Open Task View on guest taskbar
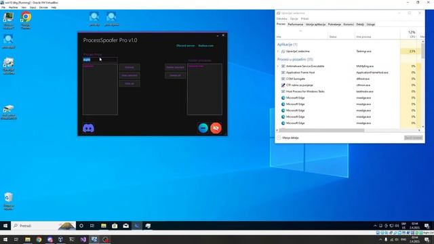This screenshot has width=434, height=244. 92,226
